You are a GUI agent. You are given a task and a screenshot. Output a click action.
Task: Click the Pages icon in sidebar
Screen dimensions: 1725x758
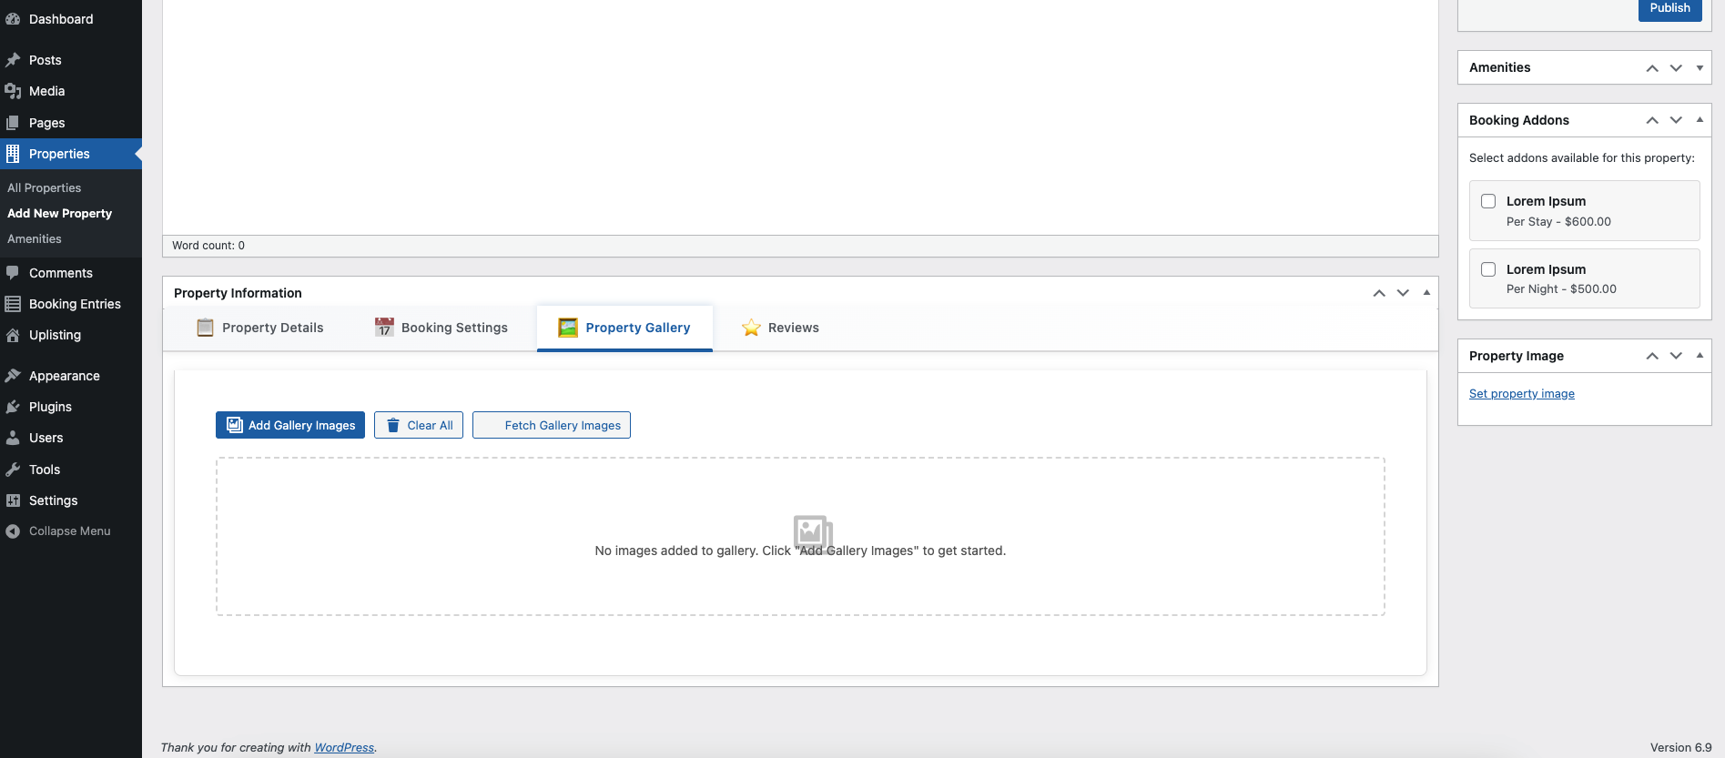coord(13,123)
